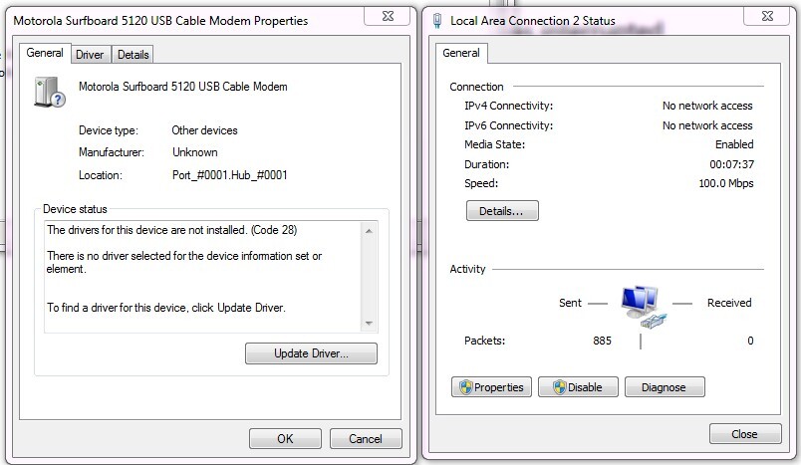Click the shield icon on the Properties button

pos(465,387)
